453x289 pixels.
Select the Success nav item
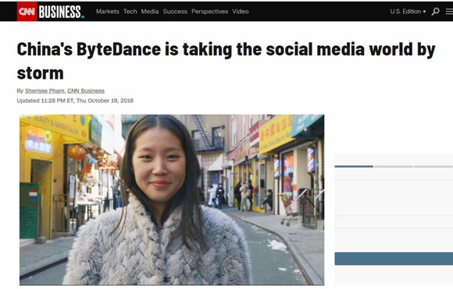175,12
